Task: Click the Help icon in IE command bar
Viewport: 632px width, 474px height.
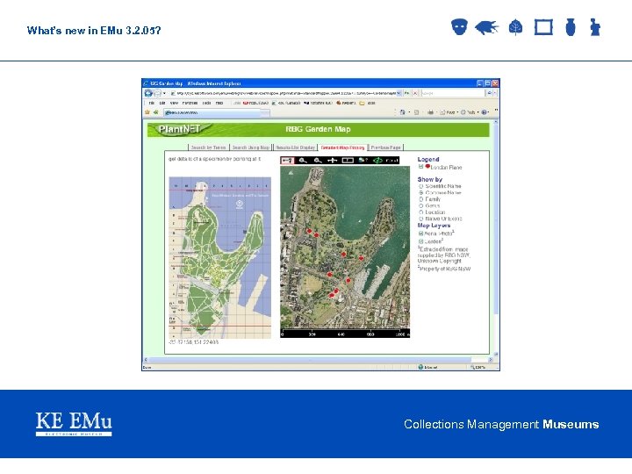Action: tap(484, 112)
